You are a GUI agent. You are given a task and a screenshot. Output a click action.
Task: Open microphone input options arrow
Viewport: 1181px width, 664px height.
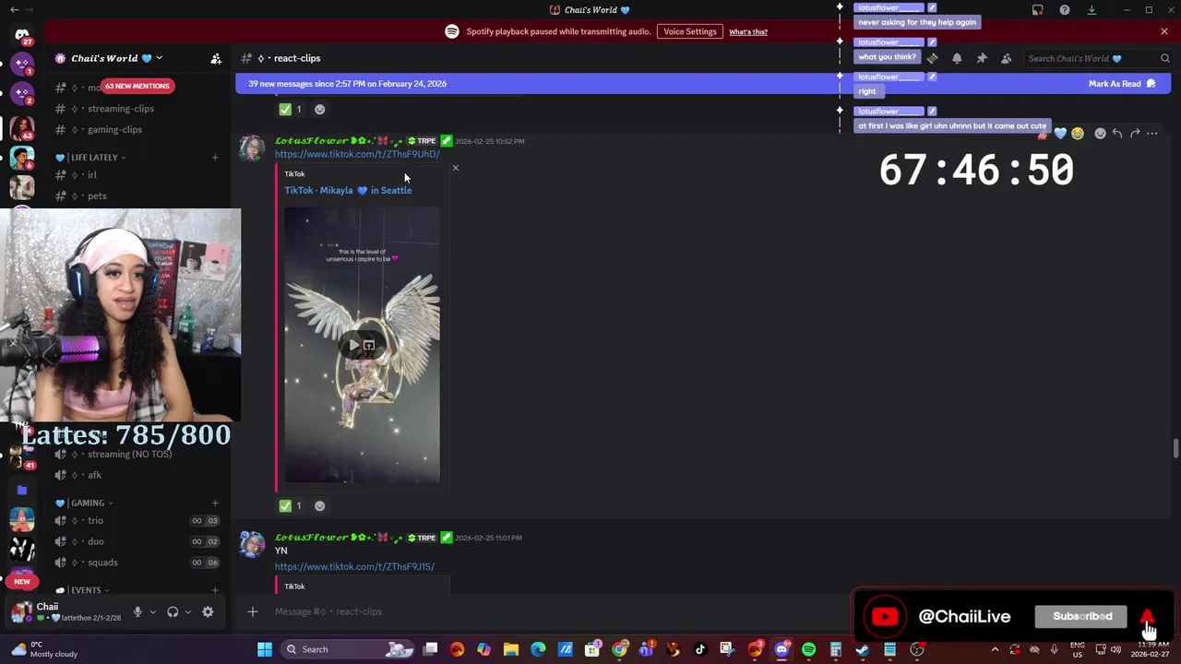click(153, 611)
